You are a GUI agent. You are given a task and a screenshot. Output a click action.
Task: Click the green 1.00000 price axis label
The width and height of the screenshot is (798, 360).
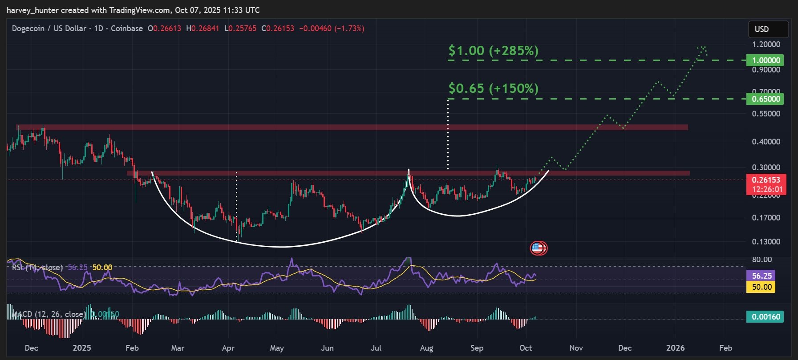[766, 60]
